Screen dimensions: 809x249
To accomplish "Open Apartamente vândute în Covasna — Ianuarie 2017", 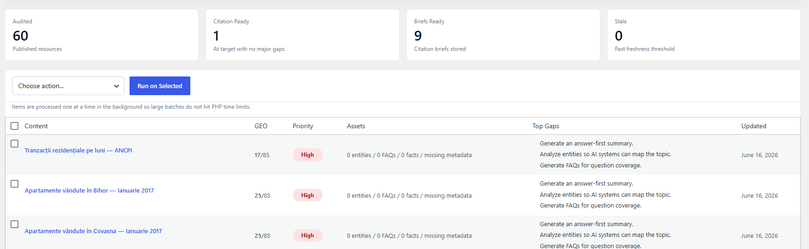I will [x=94, y=231].
